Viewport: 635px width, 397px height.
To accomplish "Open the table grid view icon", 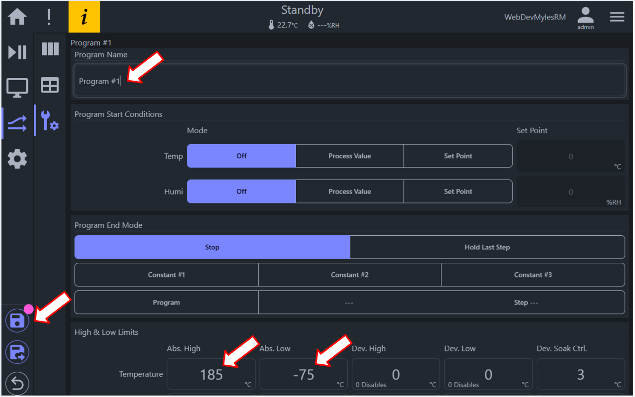I will (50, 85).
